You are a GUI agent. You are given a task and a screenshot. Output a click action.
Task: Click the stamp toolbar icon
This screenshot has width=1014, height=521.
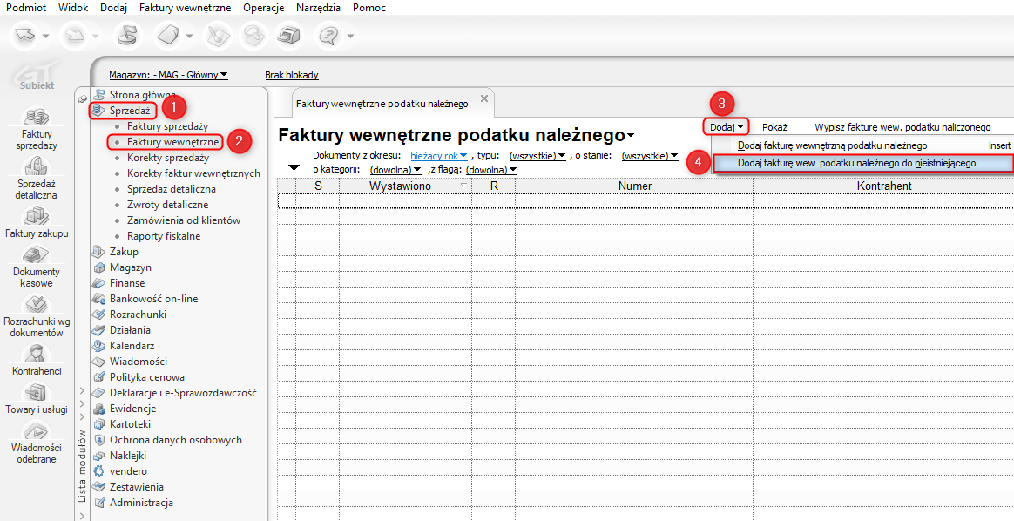253,36
